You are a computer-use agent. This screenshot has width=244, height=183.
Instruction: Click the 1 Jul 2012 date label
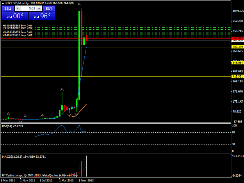point(46,180)
